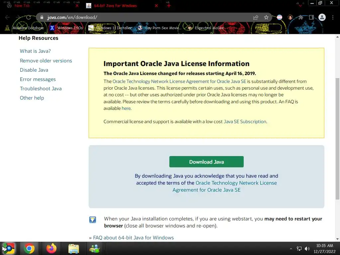The height and width of the screenshot is (255, 340).
Task: Open the Chrome profile avatar icon
Action: (x=322, y=17)
